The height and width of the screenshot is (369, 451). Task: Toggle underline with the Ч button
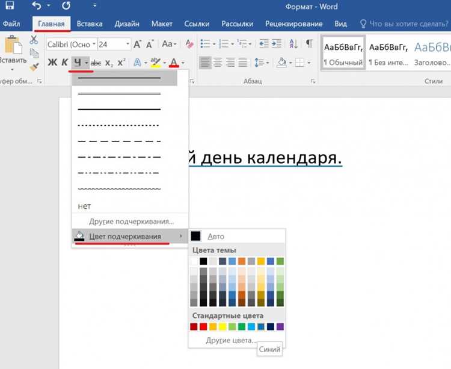(77, 62)
